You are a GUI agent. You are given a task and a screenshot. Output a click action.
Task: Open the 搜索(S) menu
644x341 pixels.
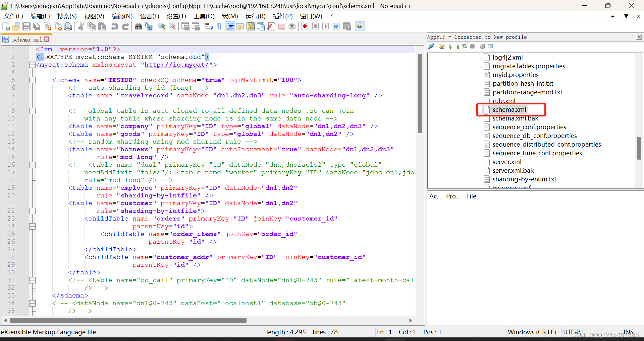click(x=67, y=16)
